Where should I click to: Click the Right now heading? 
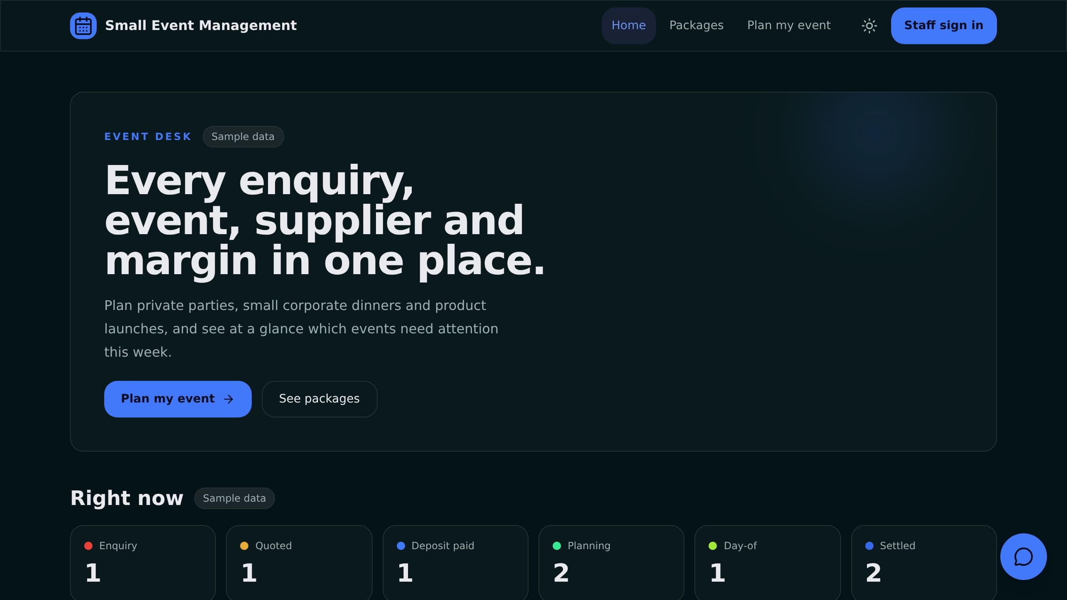127,498
